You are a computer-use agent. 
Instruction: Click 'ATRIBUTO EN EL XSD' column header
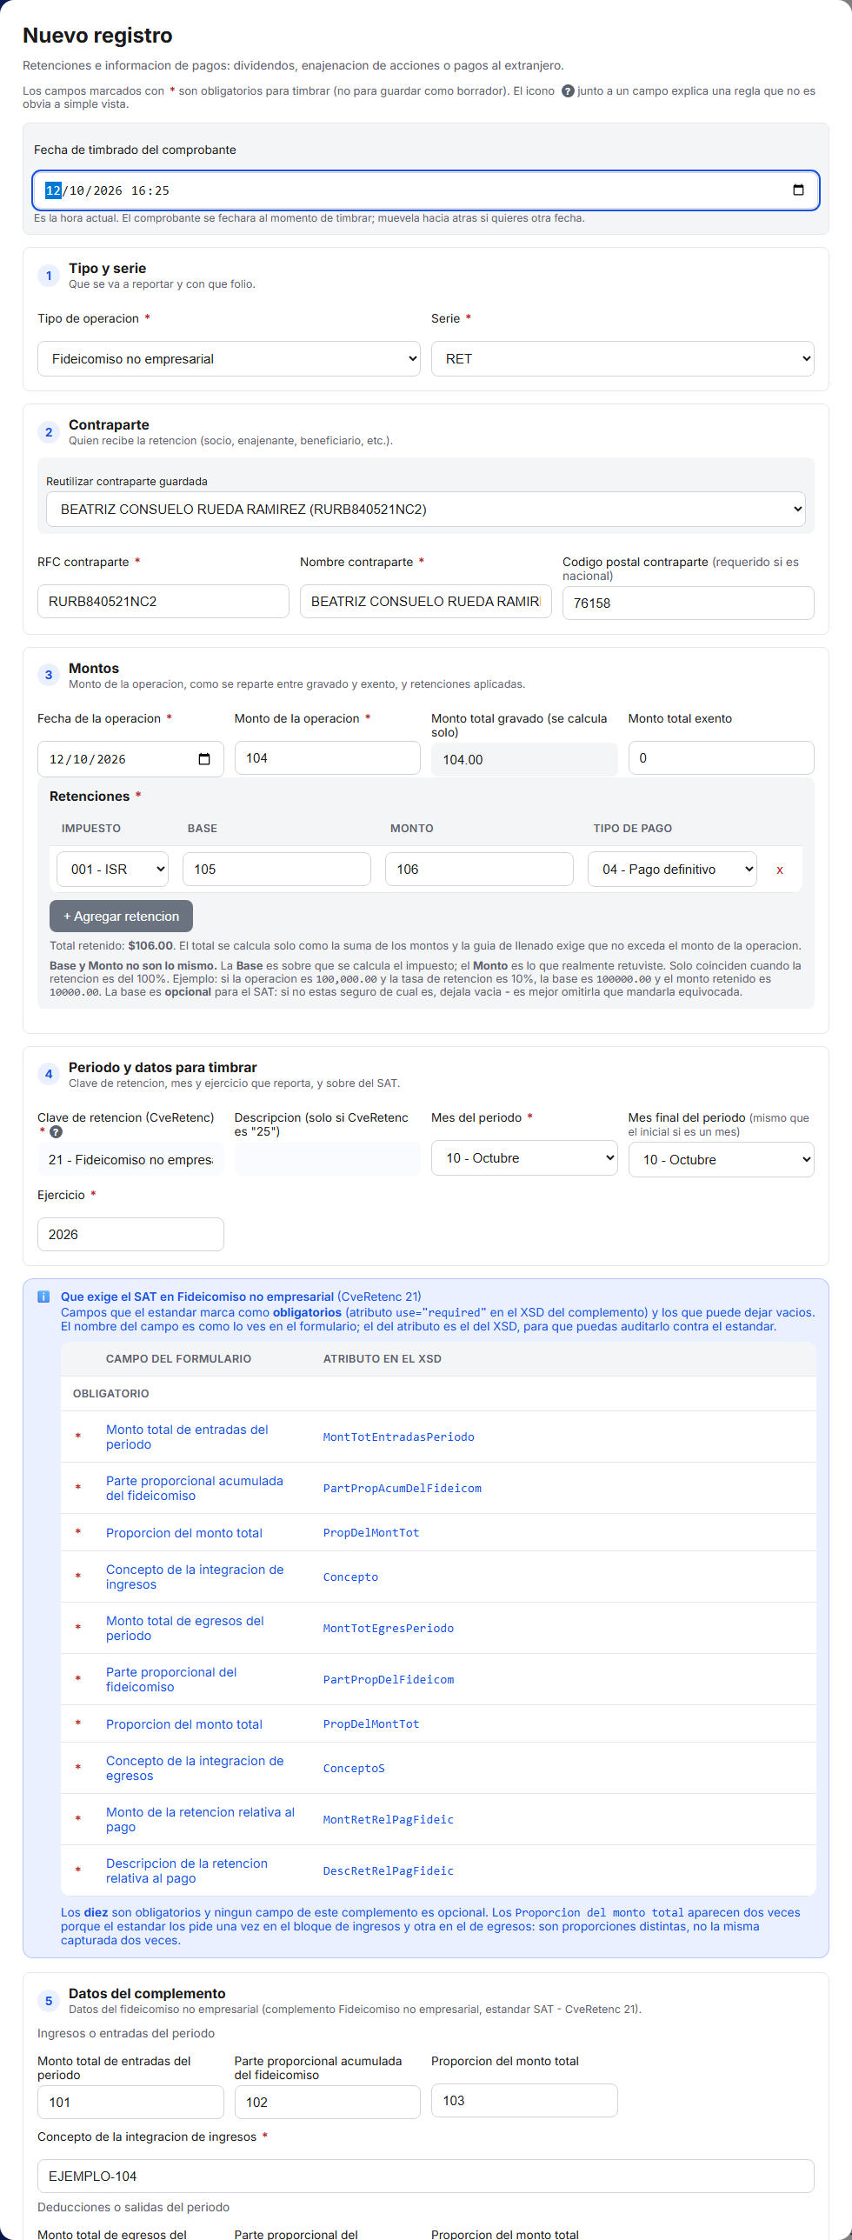[383, 1359]
